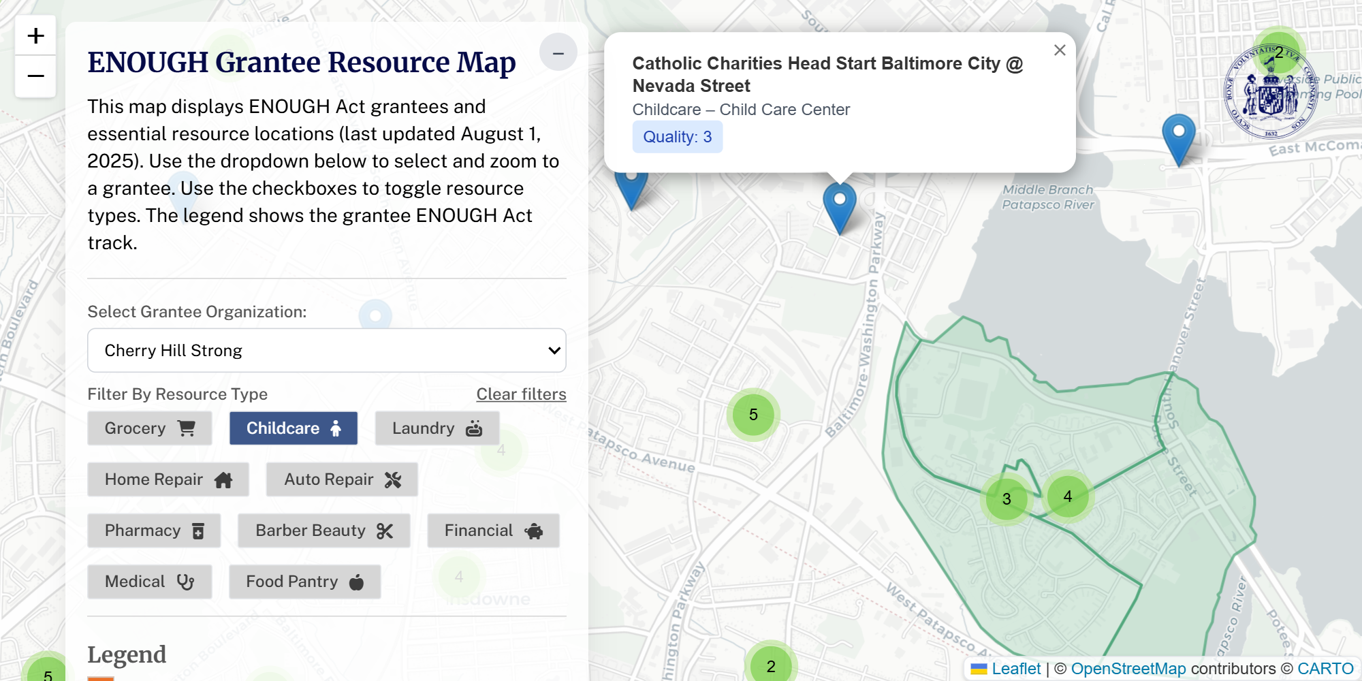Toggle the Grocery resource filter
Image resolution: width=1362 pixels, height=681 pixels.
pos(149,428)
